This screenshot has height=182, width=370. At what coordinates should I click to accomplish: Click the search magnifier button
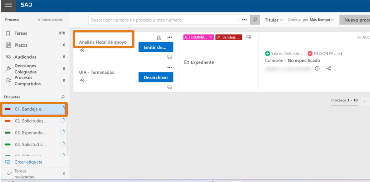pyautogui.click(x=255, y=20)
